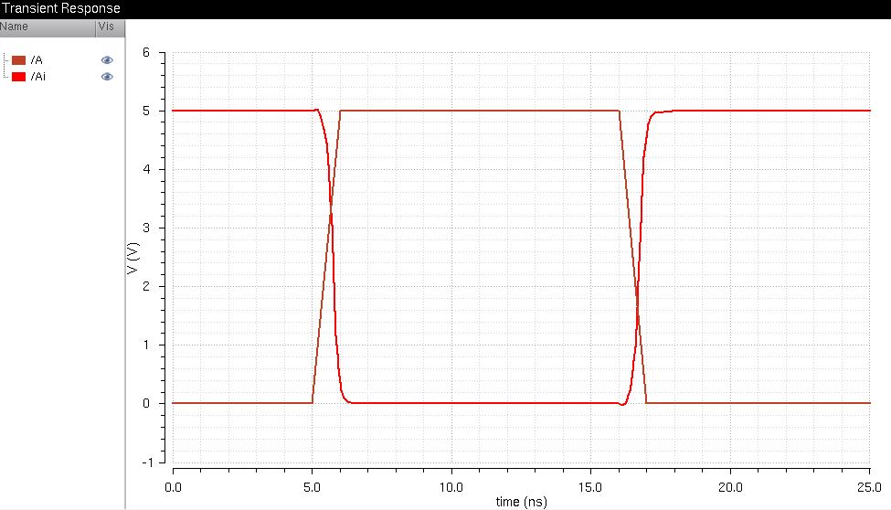Click the 3 tick on voltage axis
This screenshot has width=891, height=510.
pos(146,228)
